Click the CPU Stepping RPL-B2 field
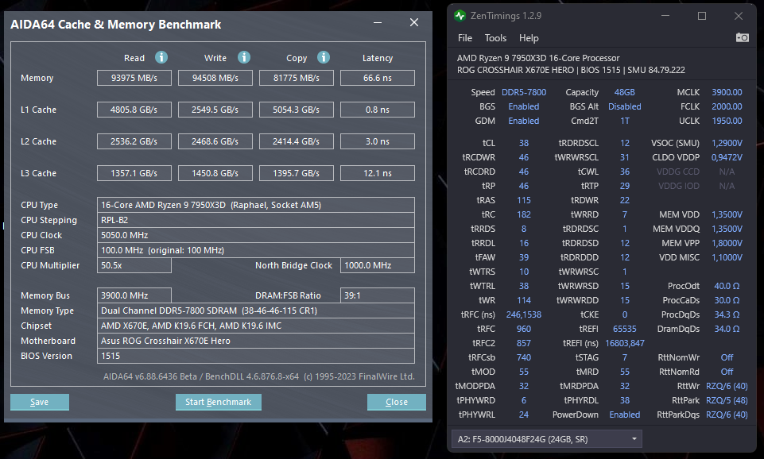This screenshot has height=459, width=764. click(256, 220)
